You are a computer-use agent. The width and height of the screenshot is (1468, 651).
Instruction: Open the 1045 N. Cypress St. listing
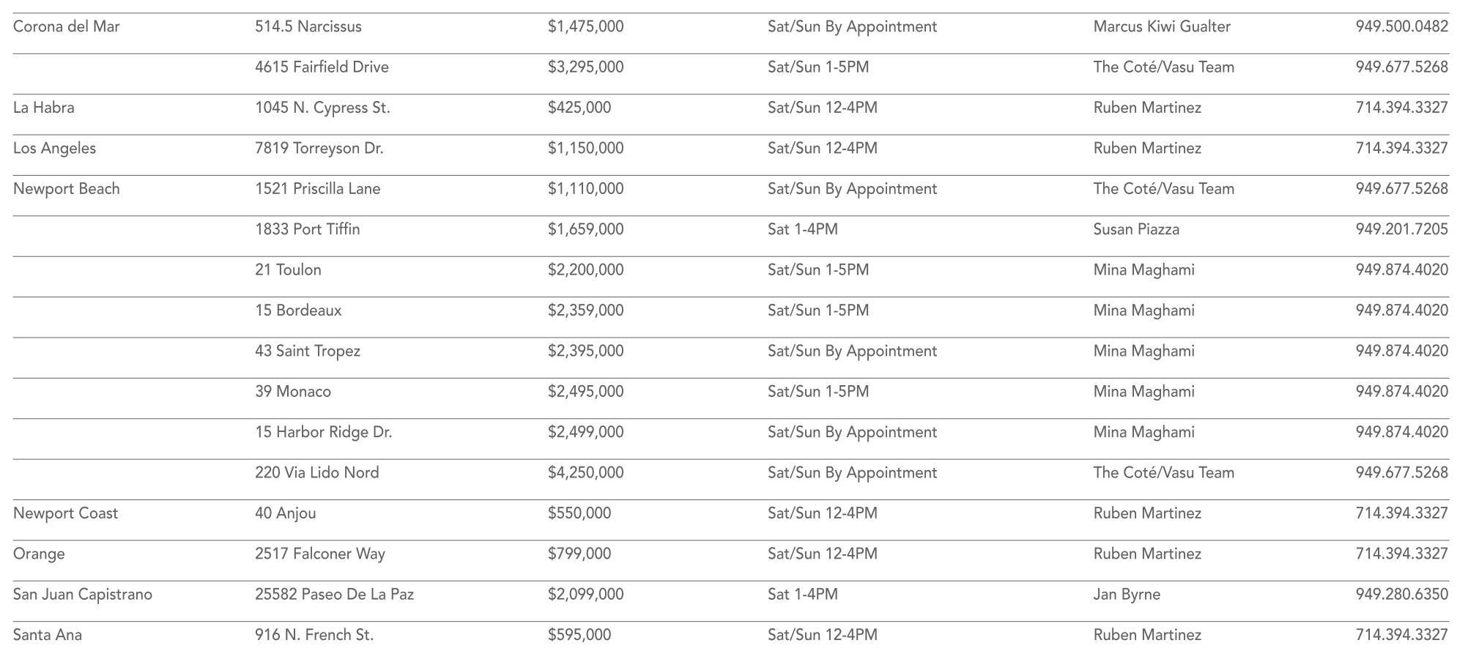coord(322,108)
